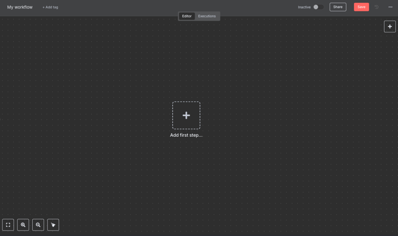
Task: Click the fit-to-view canvas icon
Action: 8,225
